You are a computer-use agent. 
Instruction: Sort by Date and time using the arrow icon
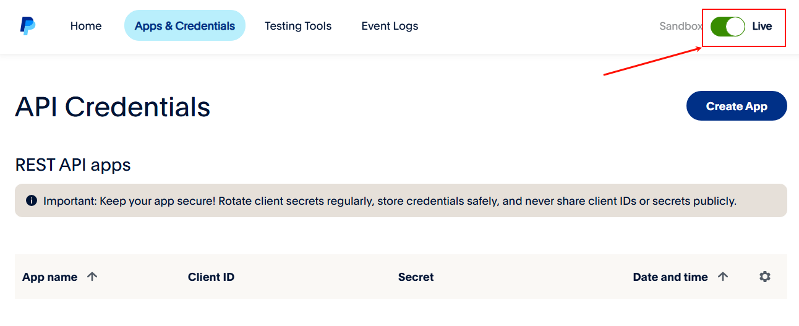(723, 277)
